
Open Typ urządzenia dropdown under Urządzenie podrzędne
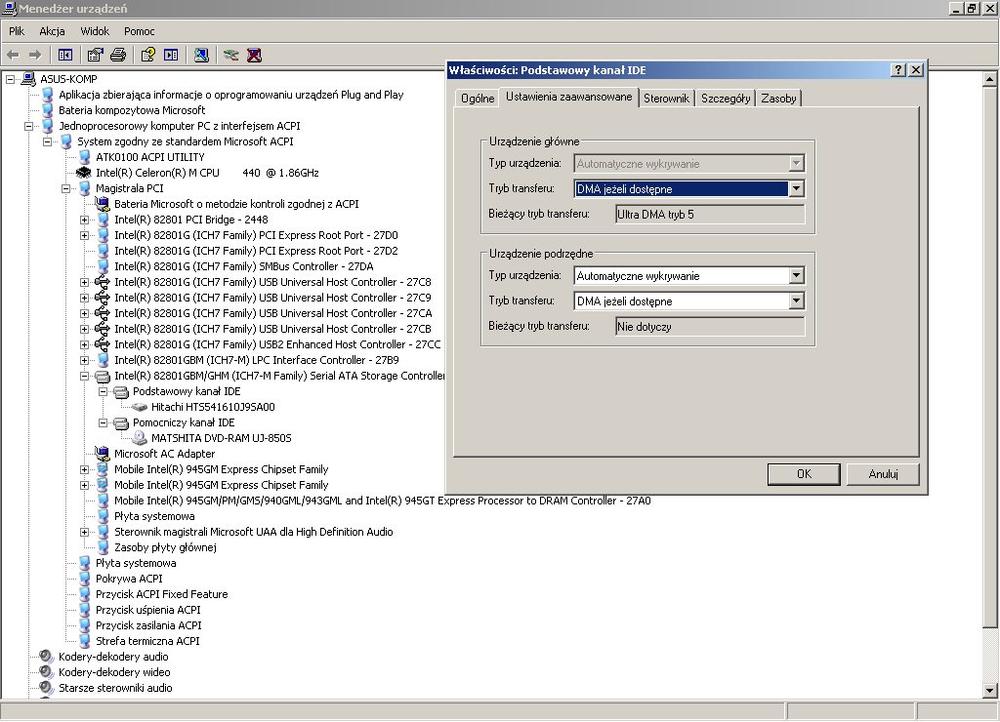[x=796, y=276]
